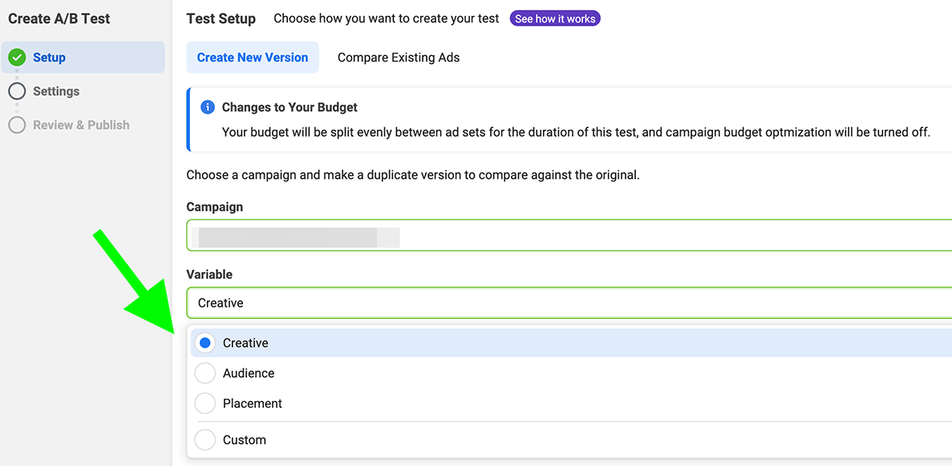
Task: Open the Review & Publish step label
Action: coord(81,125)
